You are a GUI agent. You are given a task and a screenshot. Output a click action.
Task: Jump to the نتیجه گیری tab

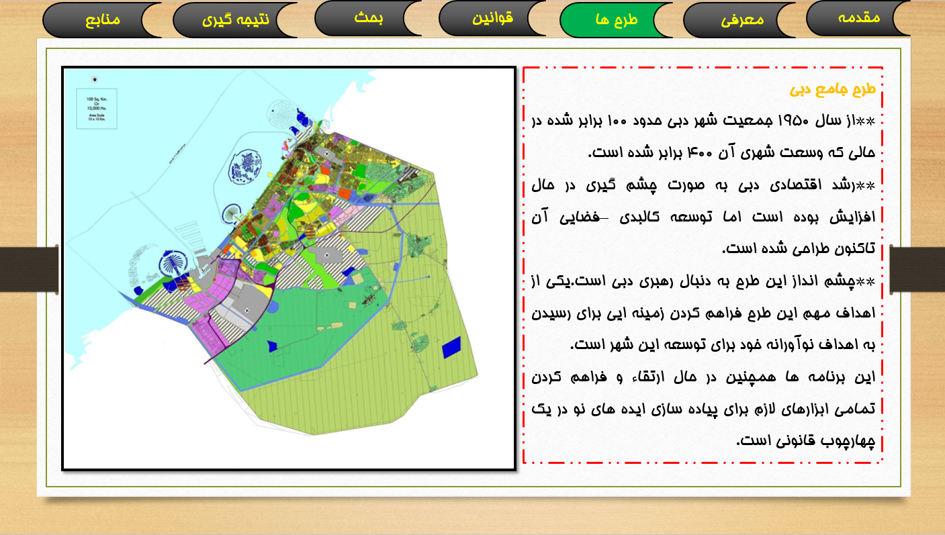(x=236, y=20)
